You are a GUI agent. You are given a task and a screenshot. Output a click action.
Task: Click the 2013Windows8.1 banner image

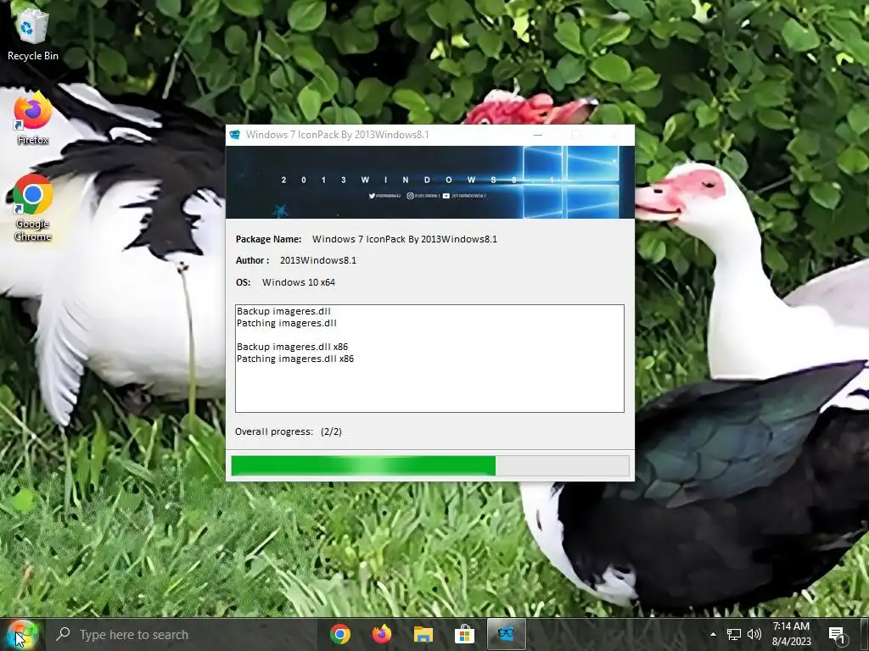pos(430,182)
